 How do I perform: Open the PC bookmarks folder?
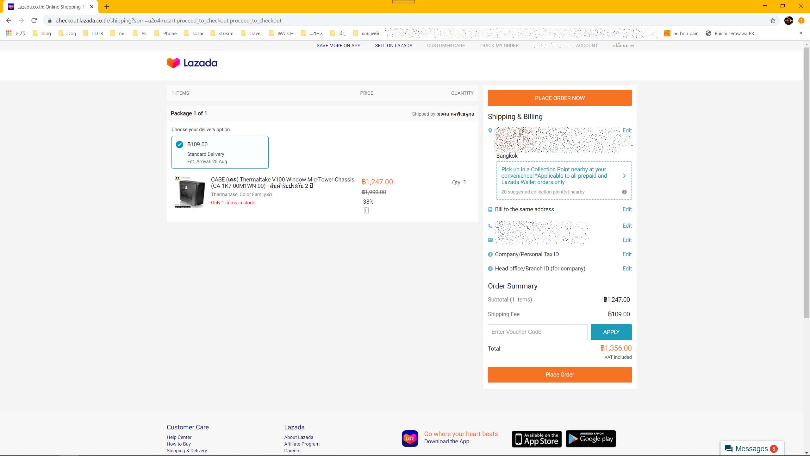pos(140,33)
